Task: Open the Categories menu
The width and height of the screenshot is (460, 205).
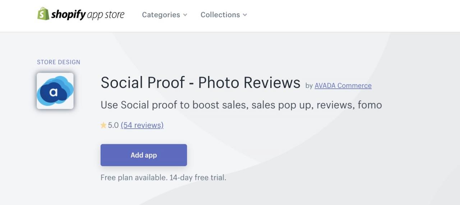Action: point(161,15)
